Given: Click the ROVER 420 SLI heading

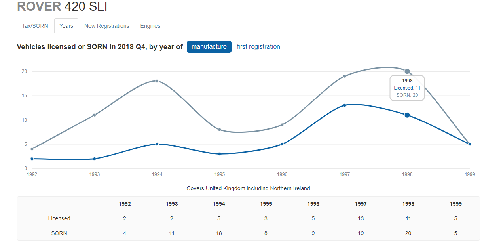Looking at the screenshot, I should pyautogui.click(x=62, y=6).
